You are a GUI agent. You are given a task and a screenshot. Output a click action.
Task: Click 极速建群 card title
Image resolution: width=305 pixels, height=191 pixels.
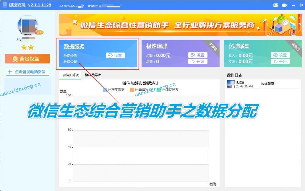coord(156,46)
